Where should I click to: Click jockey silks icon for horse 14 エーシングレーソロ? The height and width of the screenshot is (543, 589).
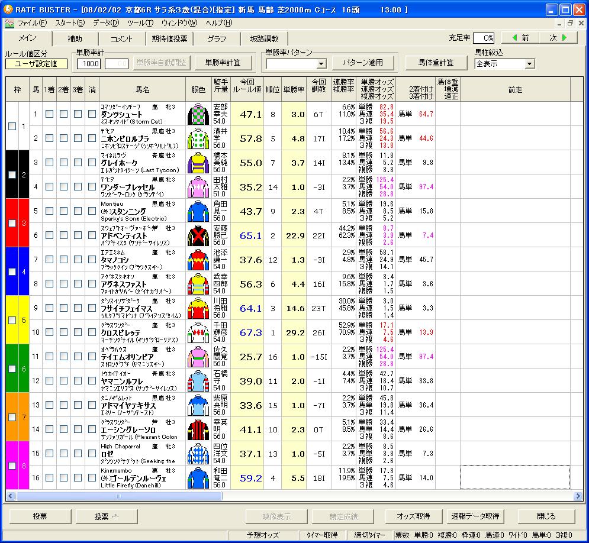(198, 429)
